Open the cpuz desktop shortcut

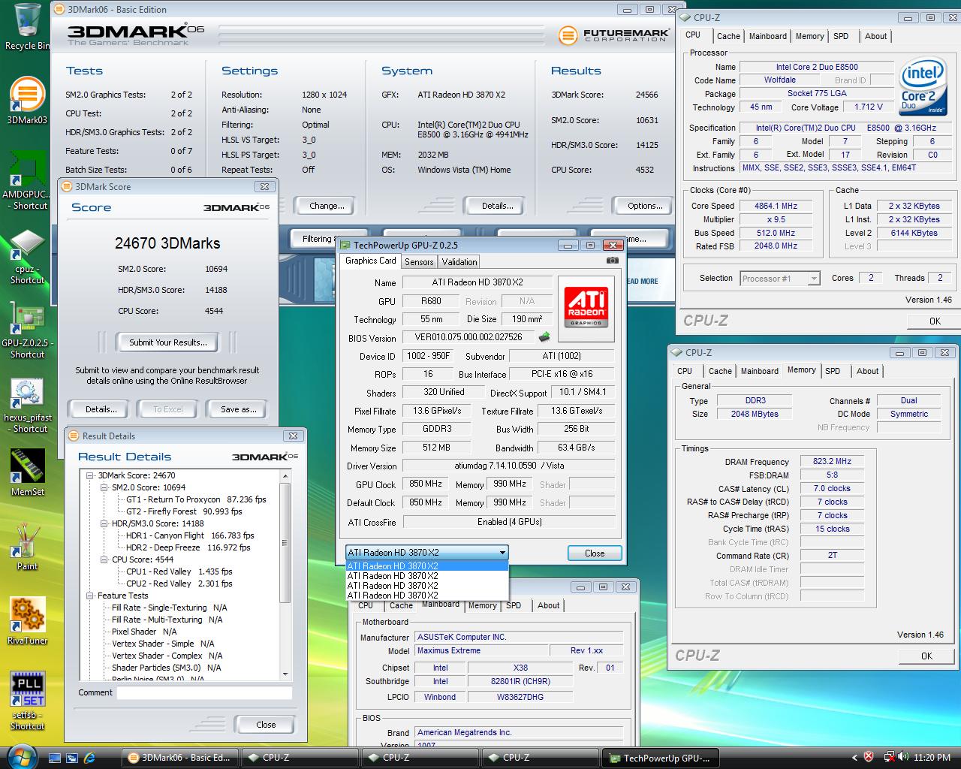tap(27, 255)
